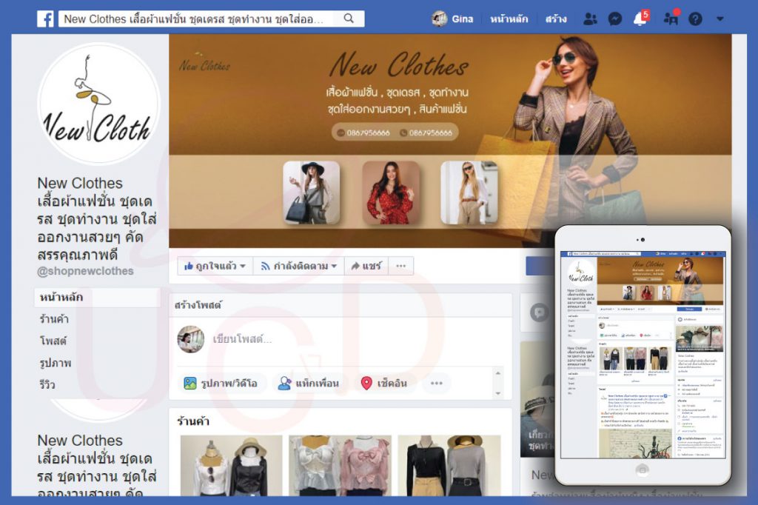Click the search magnifier icon
The width and height of the screenshot is (758, 505).
[349, 19]
